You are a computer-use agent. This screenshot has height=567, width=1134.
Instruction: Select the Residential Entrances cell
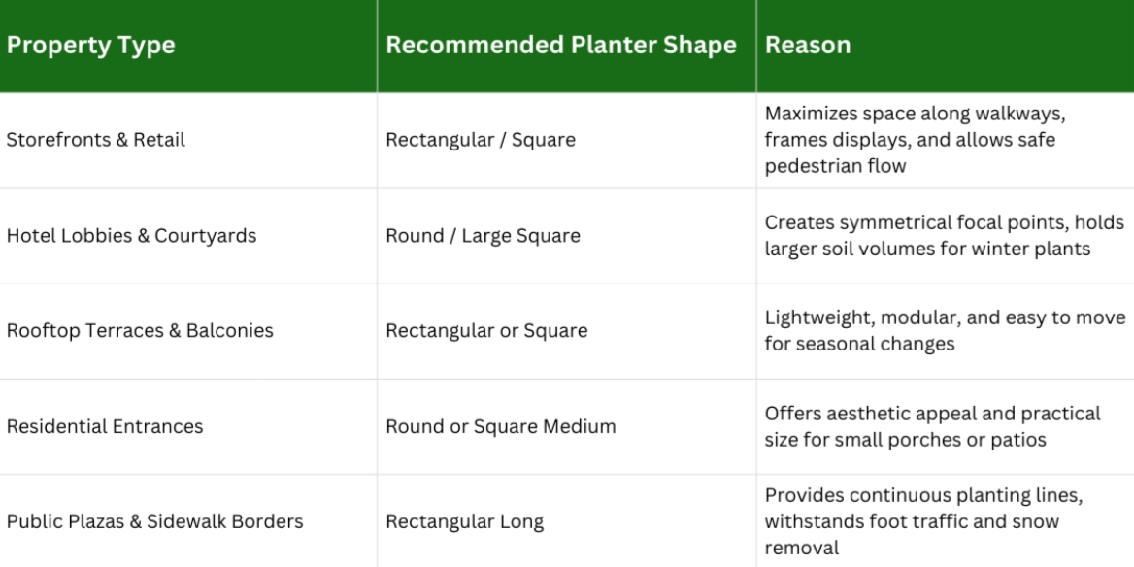coord(105,426)
